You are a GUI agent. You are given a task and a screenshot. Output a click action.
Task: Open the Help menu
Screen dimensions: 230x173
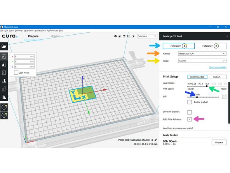point(61,30)
